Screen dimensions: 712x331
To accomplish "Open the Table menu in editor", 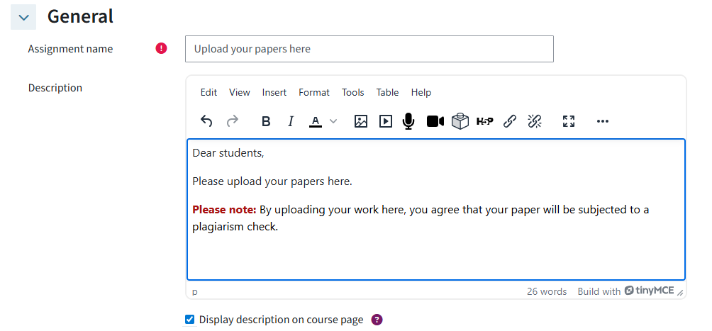I will (x=387, y=92).
